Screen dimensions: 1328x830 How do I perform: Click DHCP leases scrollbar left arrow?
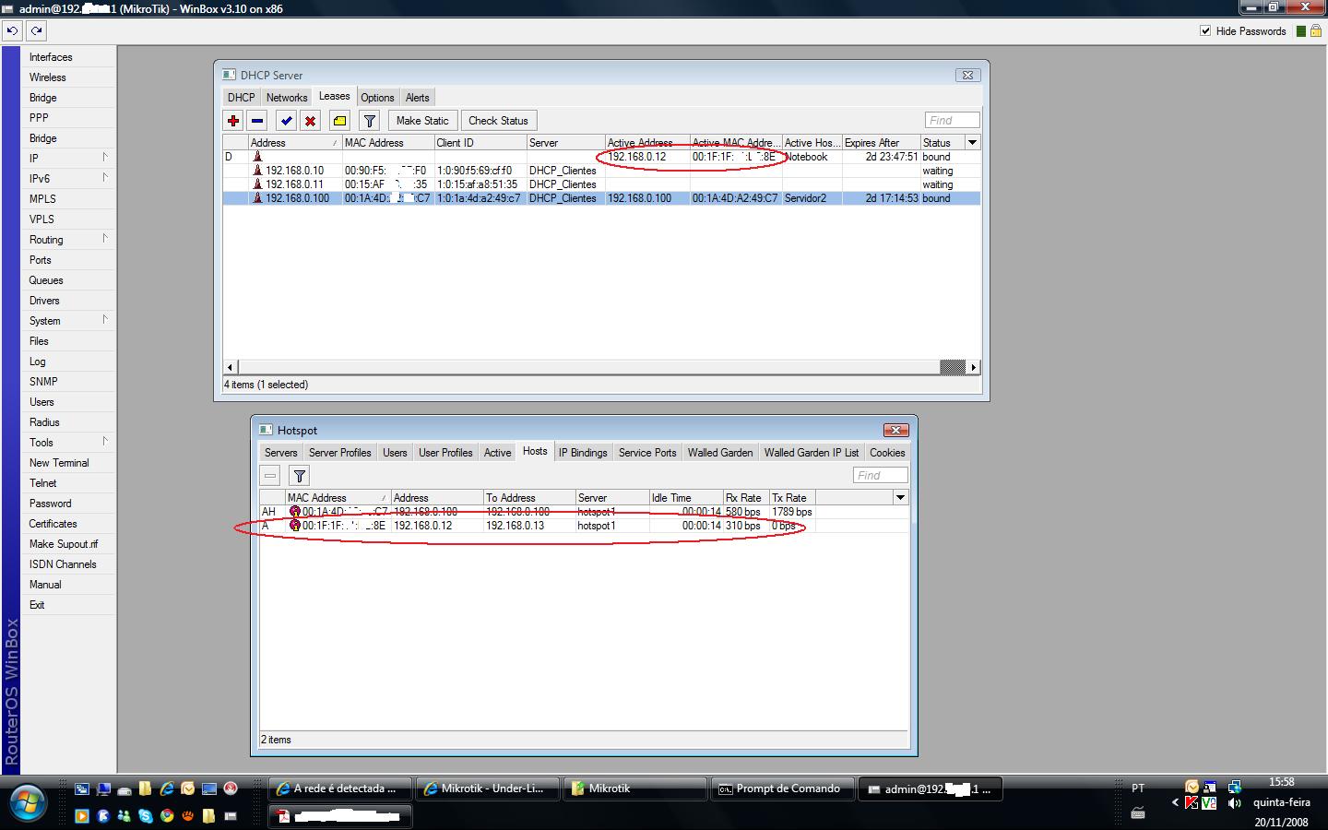point(231,367)
